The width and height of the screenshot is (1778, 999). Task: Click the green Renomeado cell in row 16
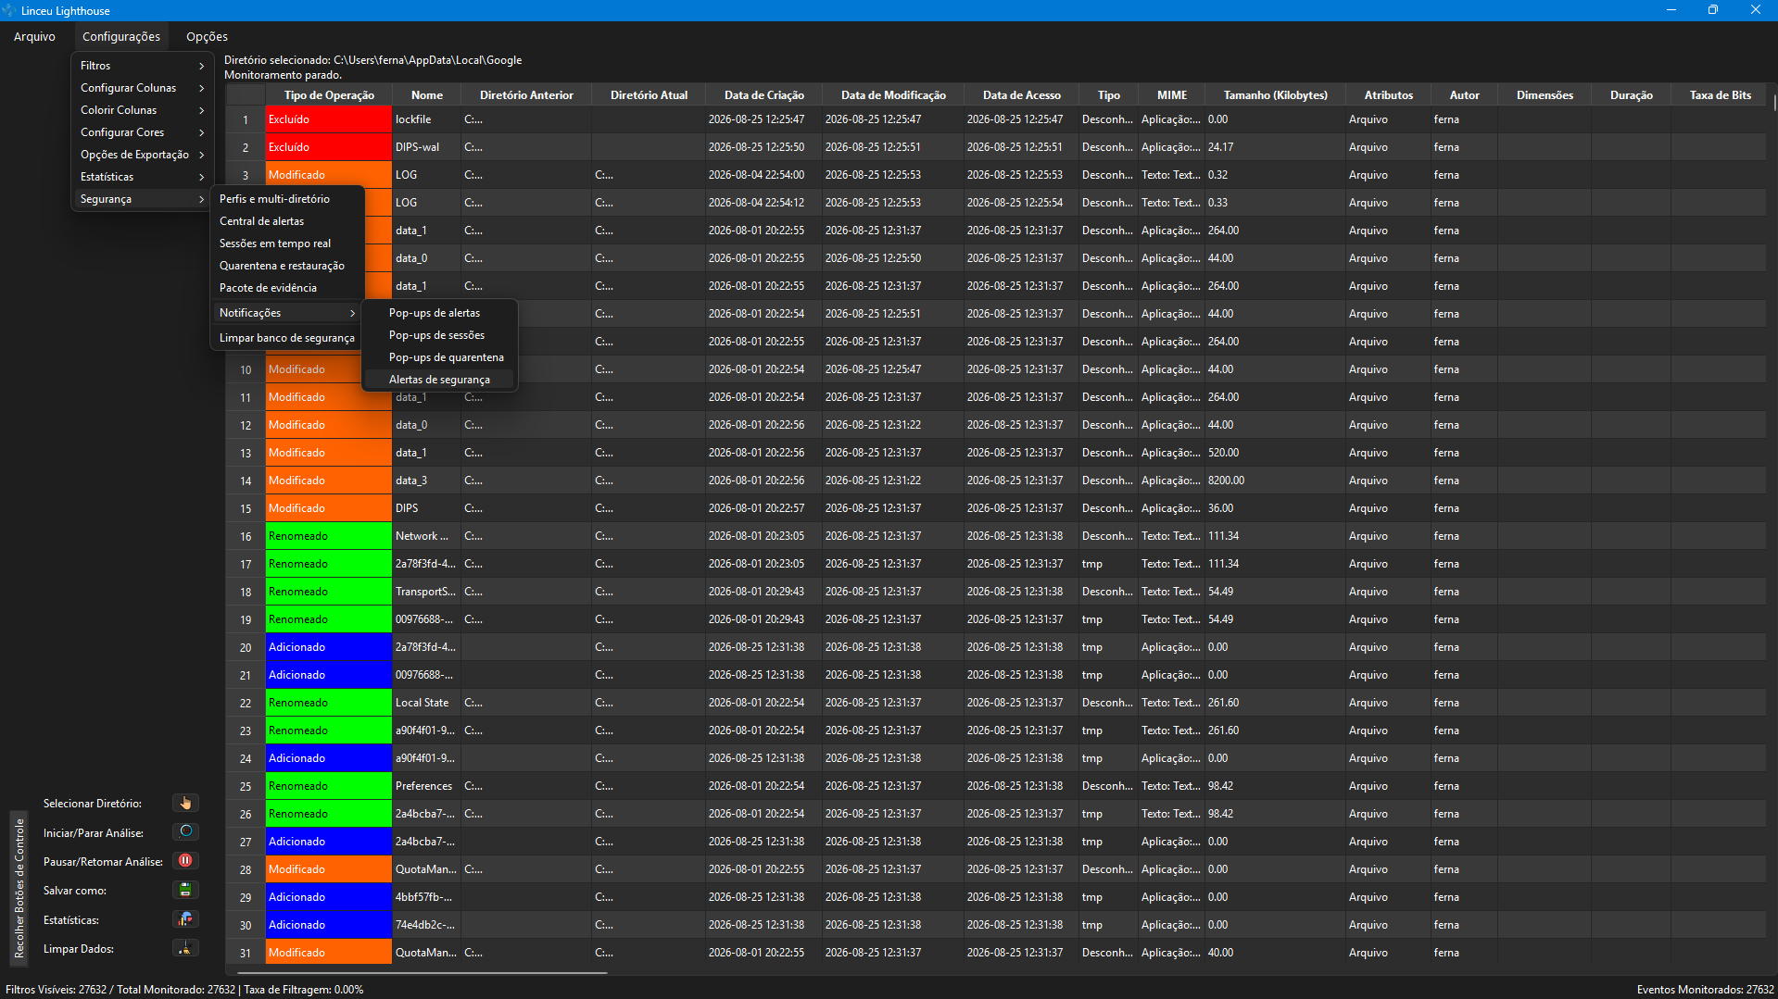coord(329,536)
